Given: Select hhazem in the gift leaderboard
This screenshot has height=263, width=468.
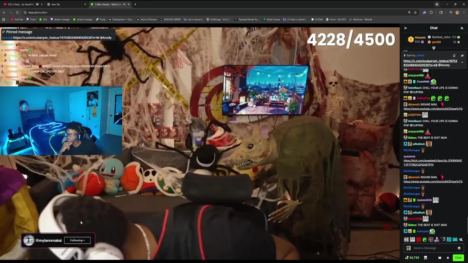Looking at the screenshot, I should pos(420,38).
